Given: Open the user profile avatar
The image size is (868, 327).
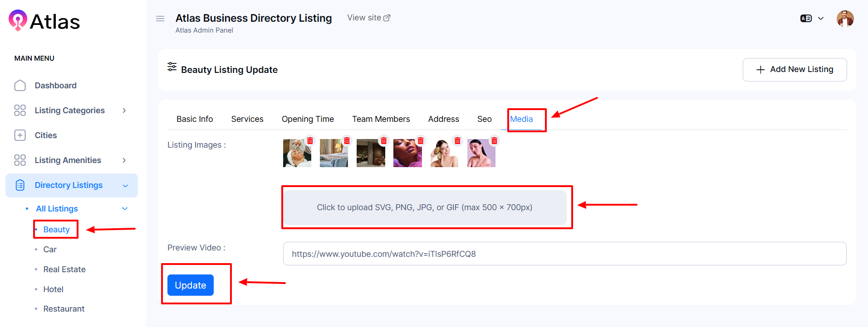Looking at the screenshot, I should [845, 19].
